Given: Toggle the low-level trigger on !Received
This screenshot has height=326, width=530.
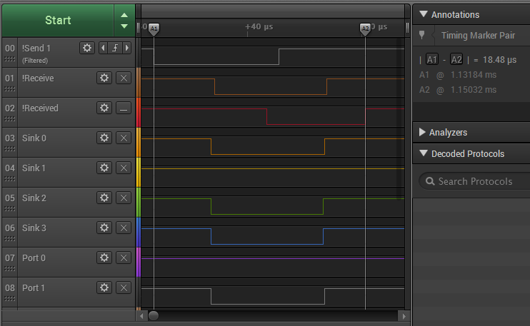Looking at the screenshot, I should (124, 108).
